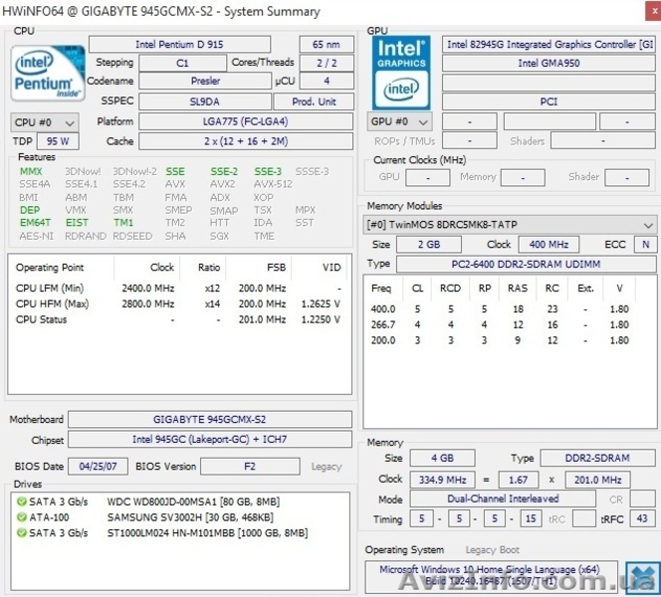Click the blue icon beside Operating System box

click(x=642, y=578)
